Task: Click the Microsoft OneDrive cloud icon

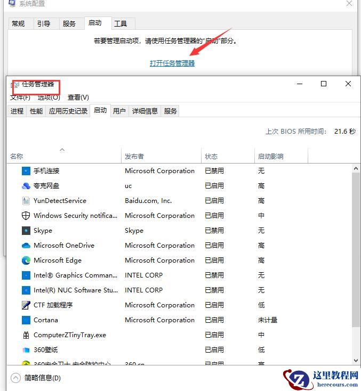Action: pos(26,246)
